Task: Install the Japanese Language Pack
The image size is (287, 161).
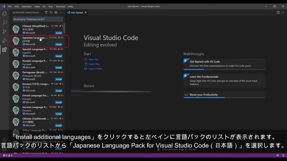Action: [59, 45]
